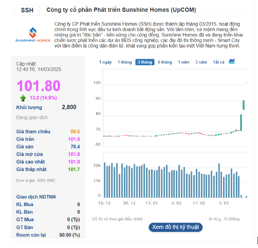Image resolution: width=258 pixels, height=248 pixels.
Task: Click the Đồ thị vẽ theo giá điều chỉnh note
Action: (117, 219)
